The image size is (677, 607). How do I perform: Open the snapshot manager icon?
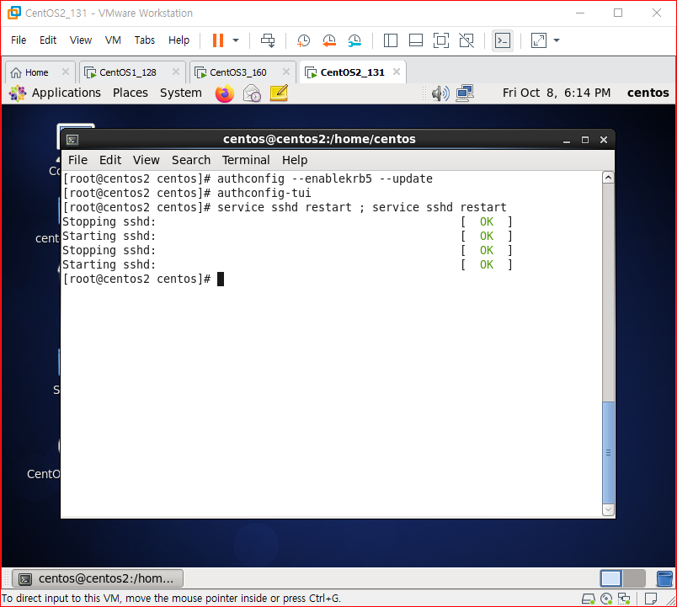point(354,40)
